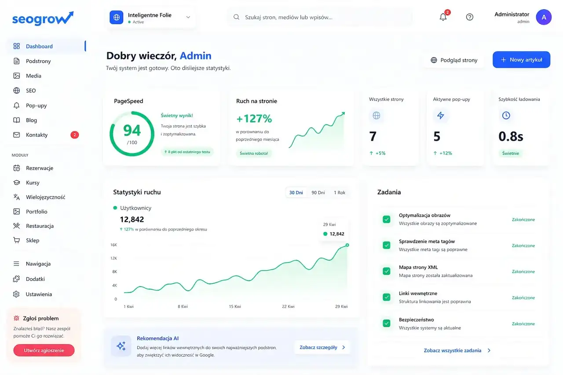This screenshot has height=375, width=563.
Task: Click the Ruch na stronie trend chart
Action: pyautogui.click(x=317, y=131)
